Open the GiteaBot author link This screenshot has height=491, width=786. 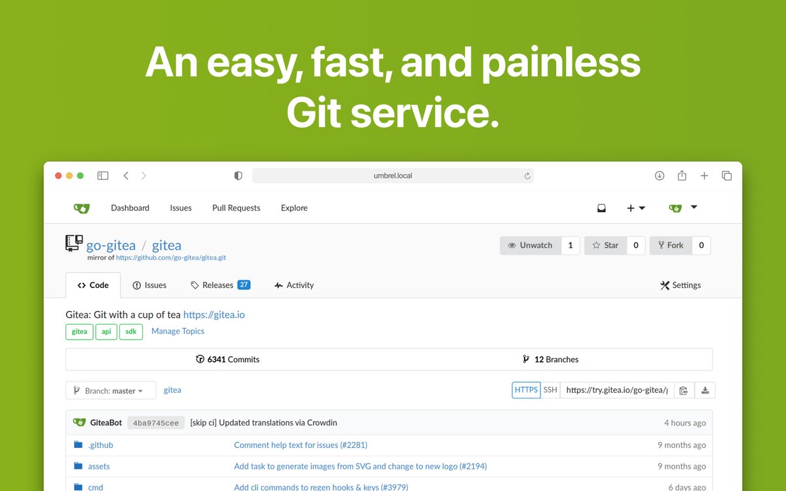(x=106, y=423)
